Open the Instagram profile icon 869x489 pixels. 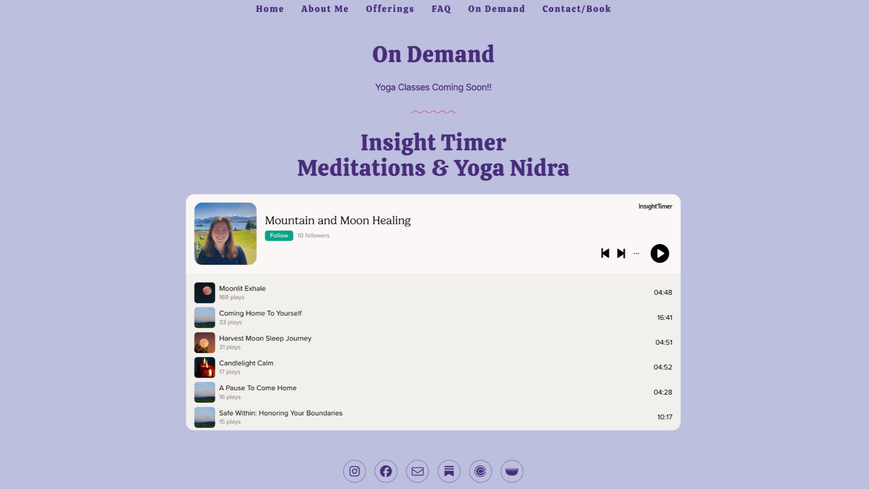coord(354,471)
